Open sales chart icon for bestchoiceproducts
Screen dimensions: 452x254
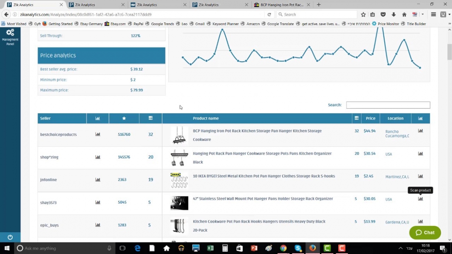coord(98,134)
